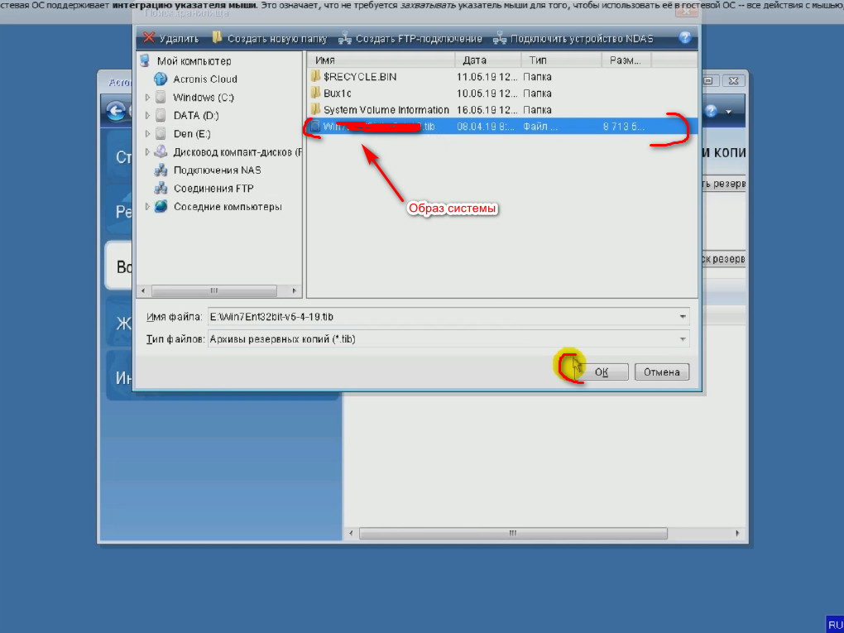Click the Удалить (Delete) toolbar icon
The width and height of the screenshot is (844, 633).
pos(149,38)
